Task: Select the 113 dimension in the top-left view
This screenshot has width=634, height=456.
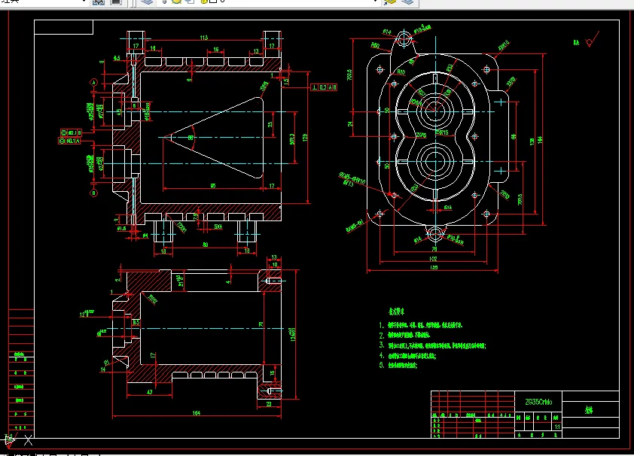Action: tap(204, 37)
